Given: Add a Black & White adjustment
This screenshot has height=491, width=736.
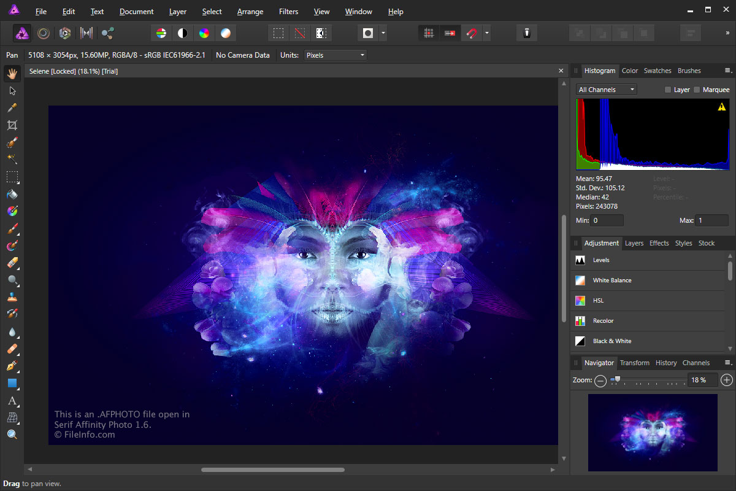Looking at the screenshot, I should coord(648,341).
